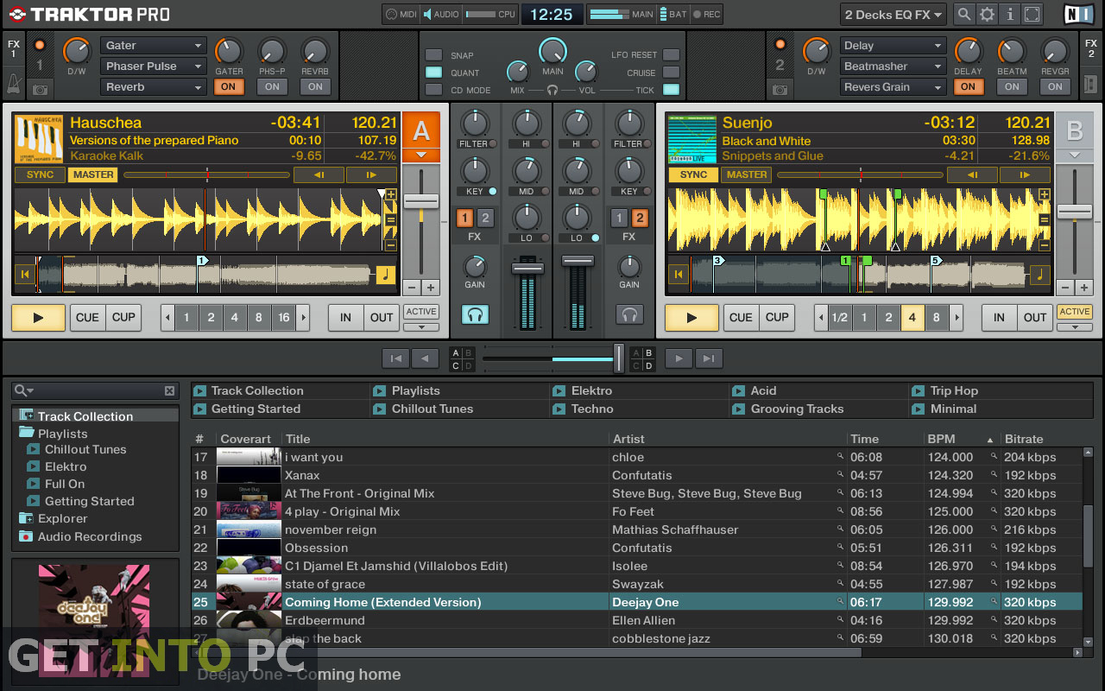Toggle BEATM effect ON button
Screen dimensions: 1105x691
click(1012, 86)
